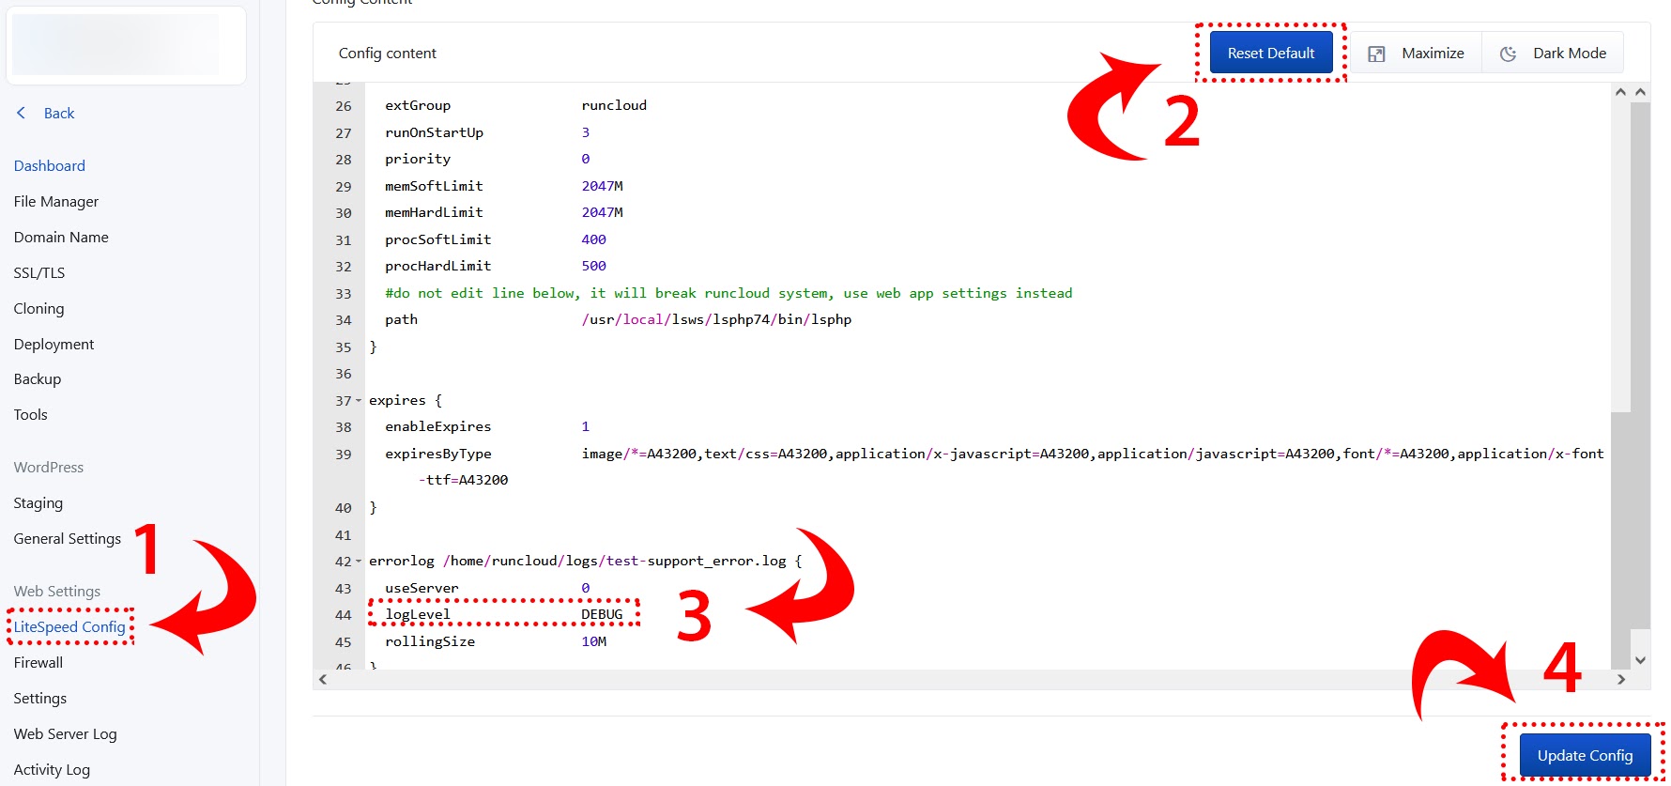1671x786 pixels.
Task: Select LiteSpeed Config in the sidebar
Action: 69,626
